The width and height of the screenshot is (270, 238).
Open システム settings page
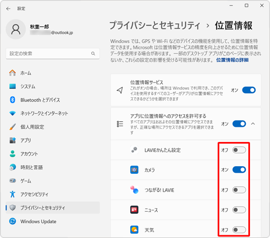(52, 86)
